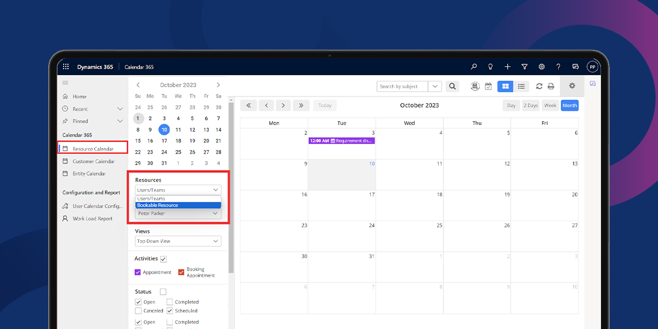658x329 pixels.
Task: Click the Search by subject field
Action: pyautogui.click(x=403, y=86)
